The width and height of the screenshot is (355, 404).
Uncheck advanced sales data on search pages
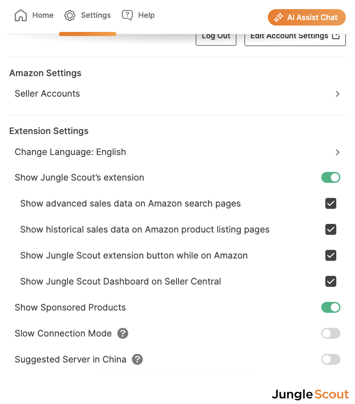(x=331, y=203)
